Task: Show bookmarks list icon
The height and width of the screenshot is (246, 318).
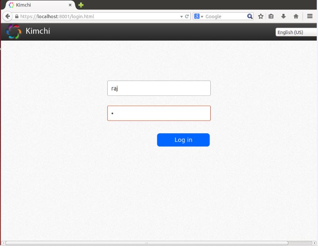Action: (271, 16)
